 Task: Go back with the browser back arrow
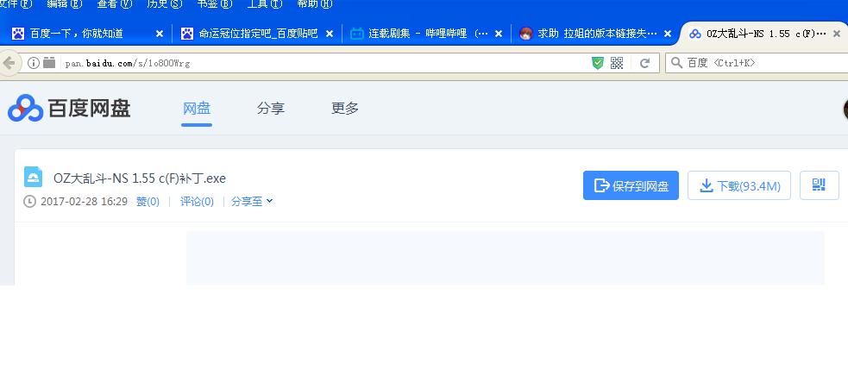9,63
